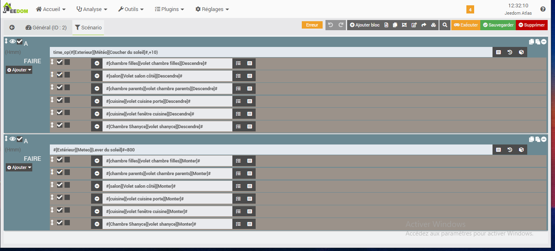This screenshot has height=251, width=555.
Task: Tick the dark parallel checkbox on the cuisine porte Monter row
Action: (x=67, y=198)
